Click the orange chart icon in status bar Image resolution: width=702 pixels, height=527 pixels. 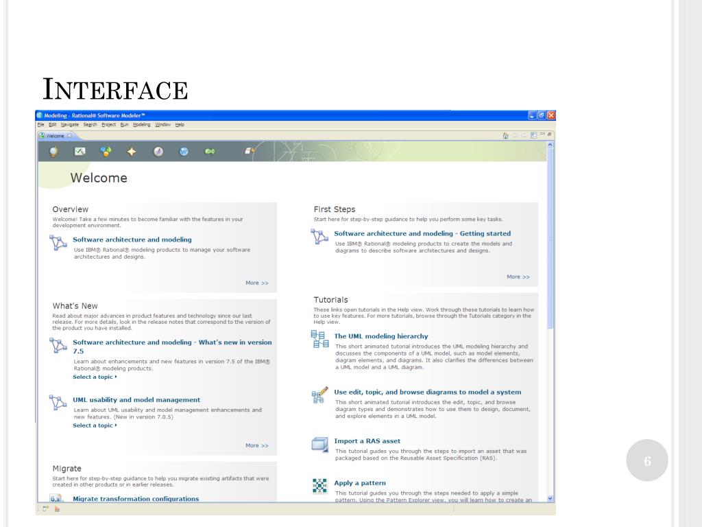coord(57,508)
